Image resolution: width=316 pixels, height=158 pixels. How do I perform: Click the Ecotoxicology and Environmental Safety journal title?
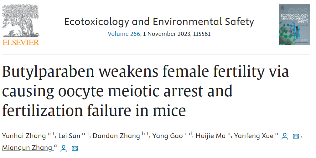click(x=159, y=22)
